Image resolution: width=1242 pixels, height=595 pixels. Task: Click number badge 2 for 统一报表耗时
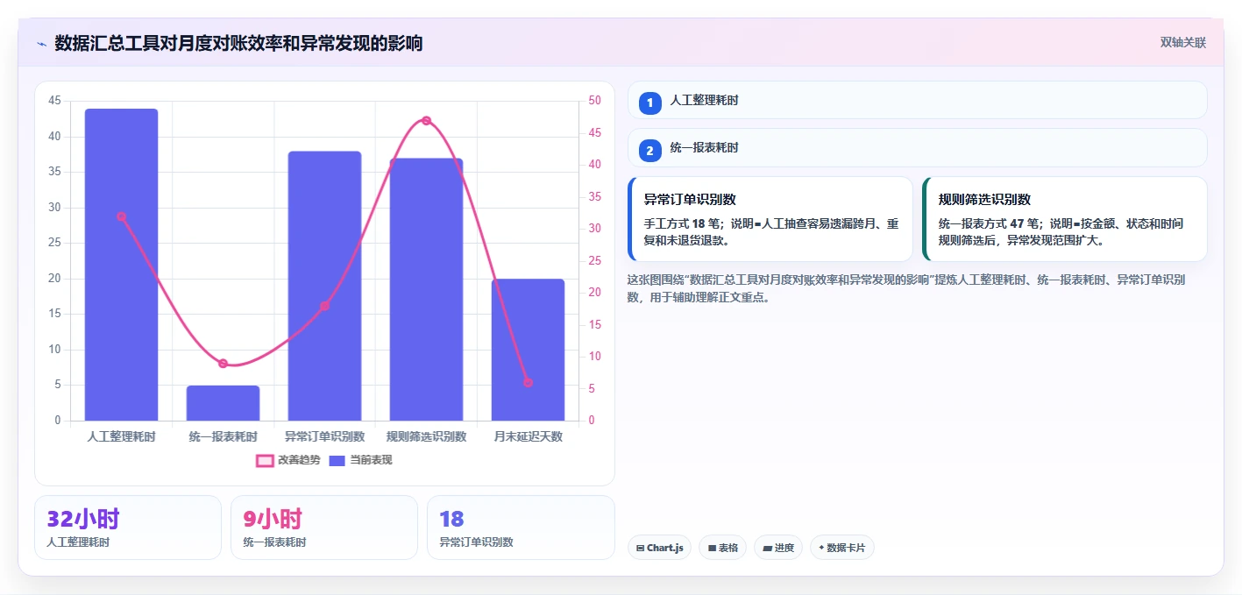(650, 151)
